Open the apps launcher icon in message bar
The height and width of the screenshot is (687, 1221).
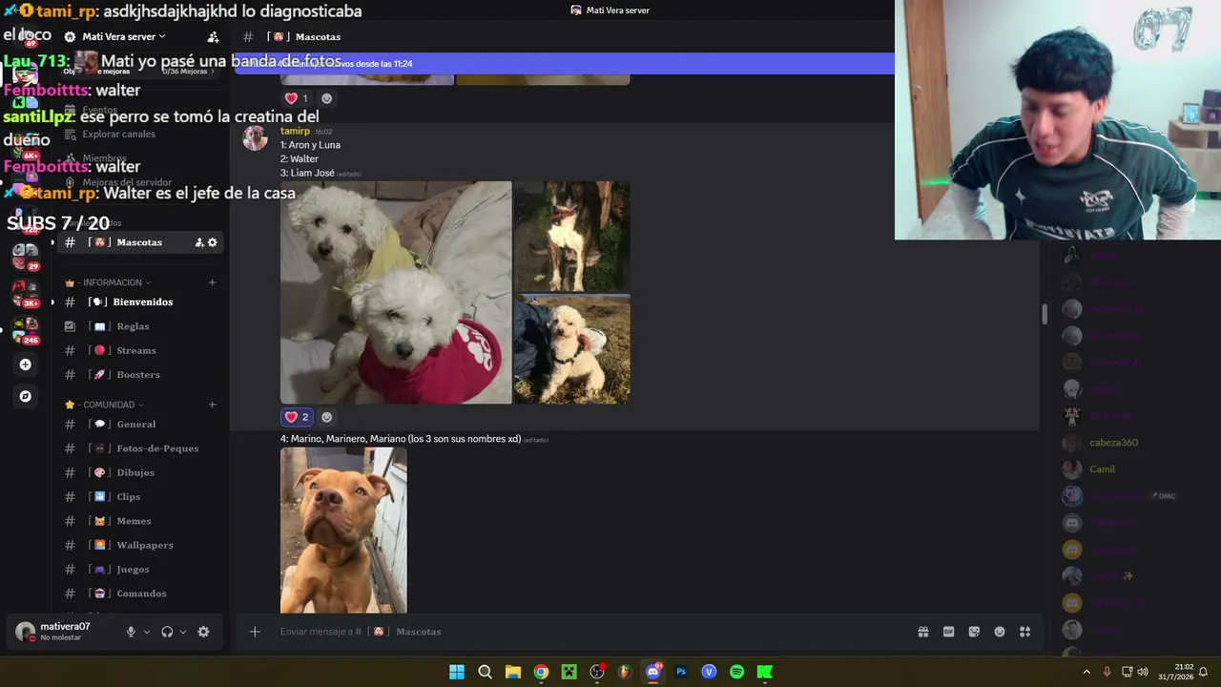pyautogui.click(x=1025, y=632)
